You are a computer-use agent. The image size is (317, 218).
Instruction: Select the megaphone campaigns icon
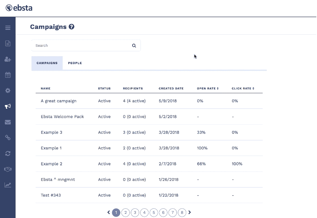point(8,106)
